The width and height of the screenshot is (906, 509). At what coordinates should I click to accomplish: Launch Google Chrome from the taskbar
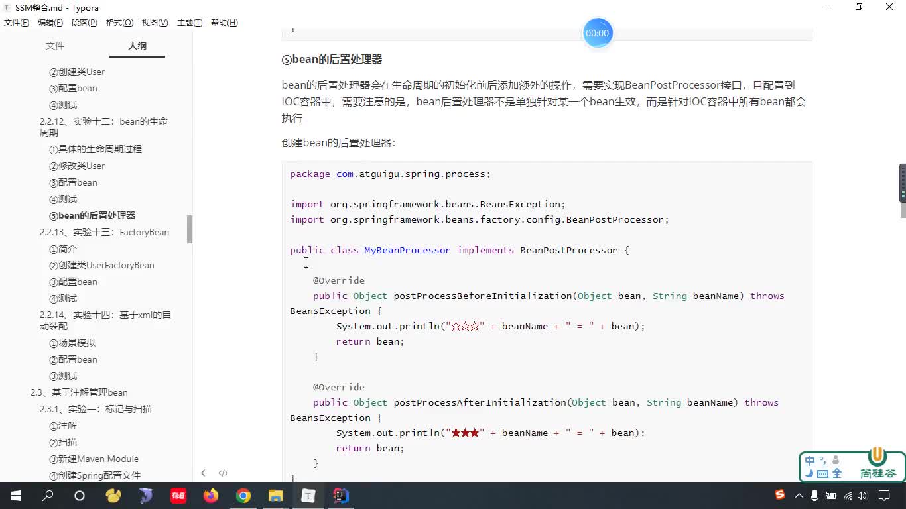(243, 496)
